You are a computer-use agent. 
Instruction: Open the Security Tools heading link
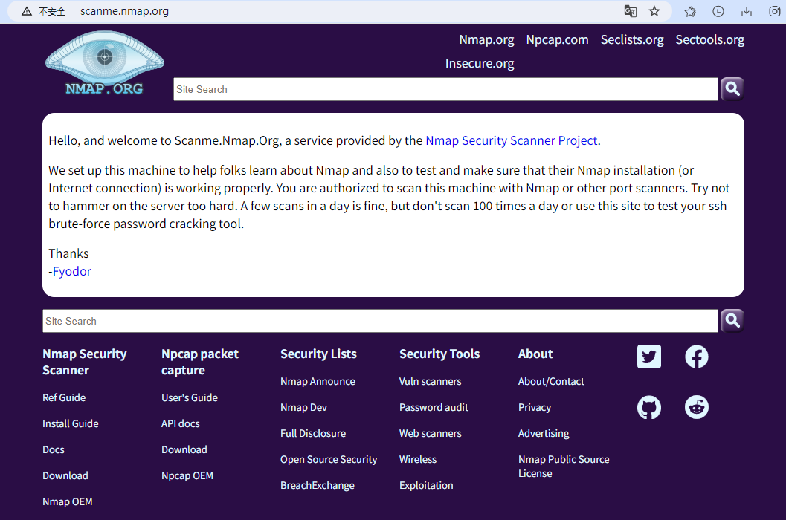(x=439, y=354)
